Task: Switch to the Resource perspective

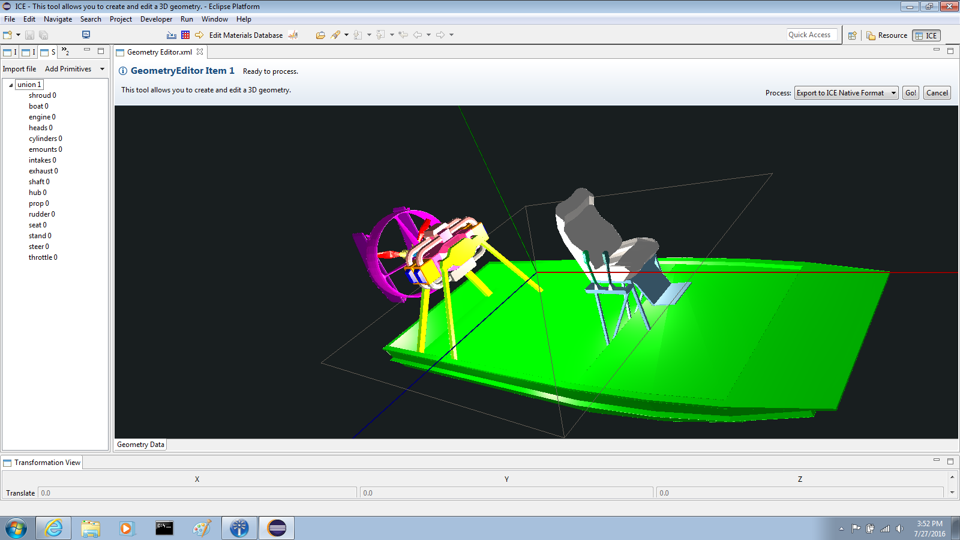Action: point(887,35)
